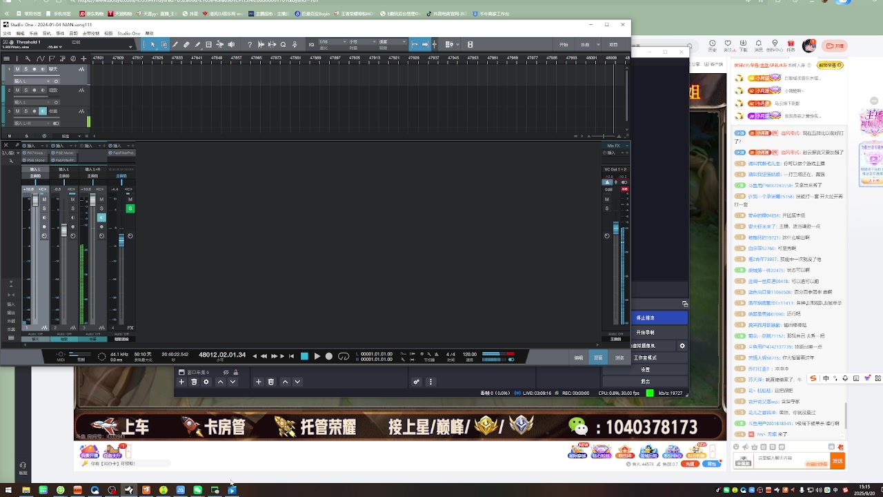Open the 1/16 quantize dropdown
Viewport: 883px width, 497px height.
(x=333, y=41)
